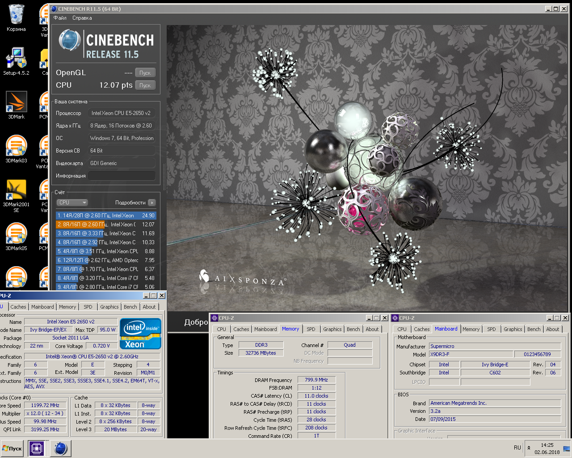The height and width of the screenshot is (458, 572).
Task: Click the DRAM Frequency value 799.9 MHz
Action: pos(317,380)
